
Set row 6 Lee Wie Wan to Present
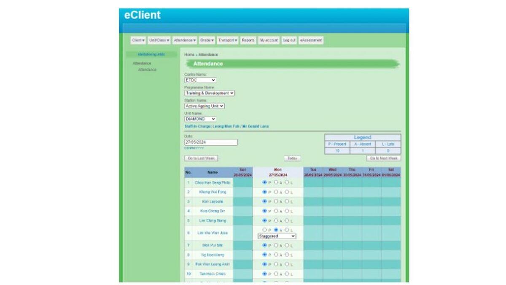tap(265, 230)
